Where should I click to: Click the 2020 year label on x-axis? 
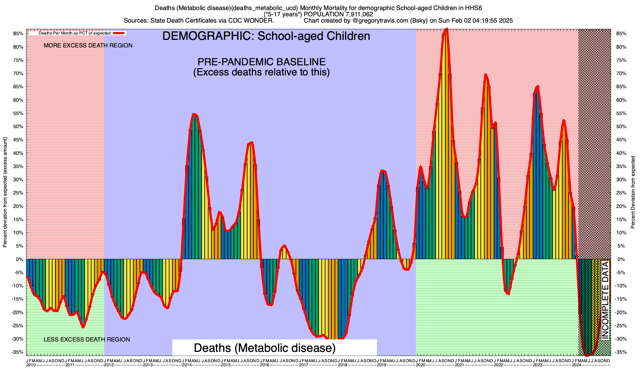tap(420, 365)
